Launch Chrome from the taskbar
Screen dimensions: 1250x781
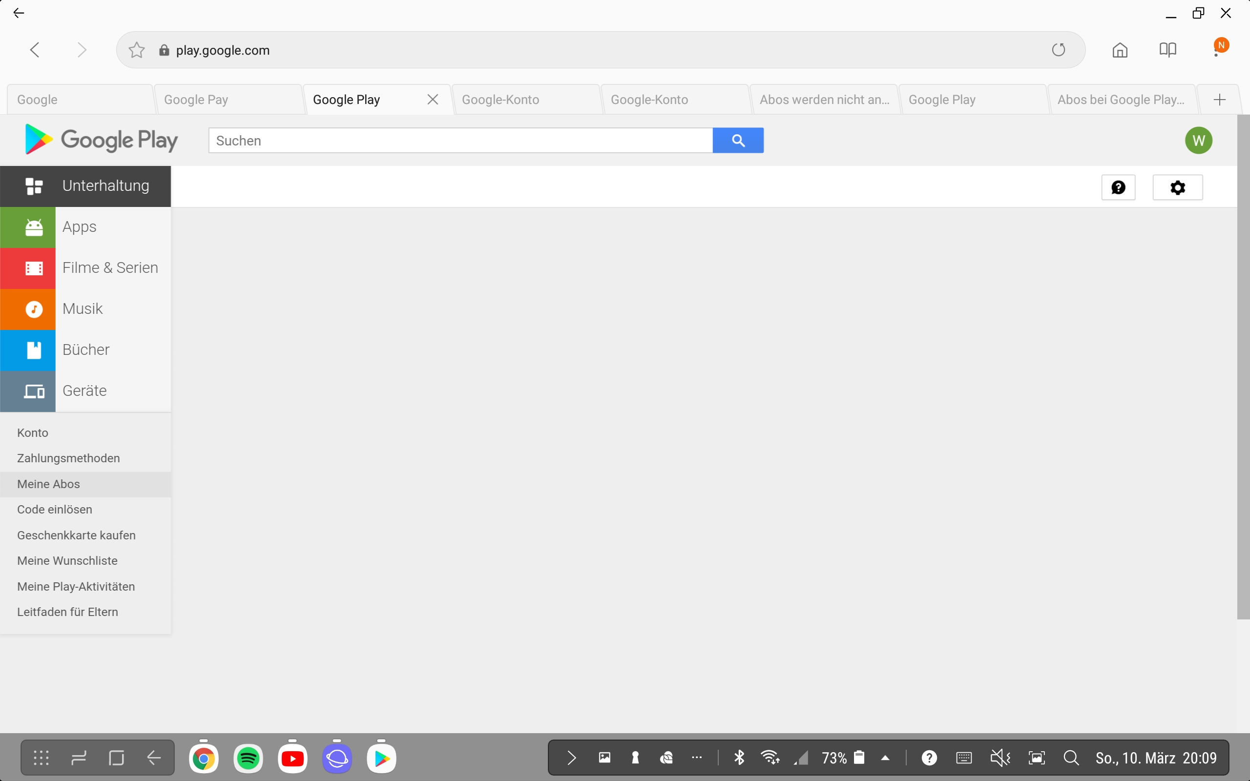click(204, 758)
